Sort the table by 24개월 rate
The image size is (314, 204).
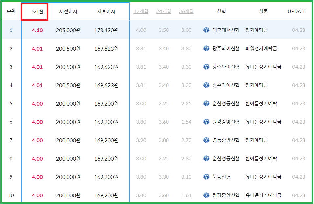point(164,11)
